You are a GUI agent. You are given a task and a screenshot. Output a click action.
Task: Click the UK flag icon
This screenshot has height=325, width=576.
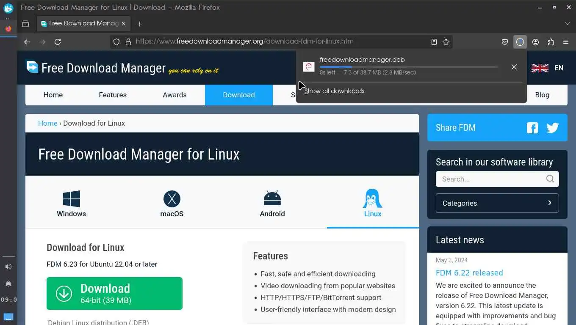pyautogui.click(x=540, y=68)
